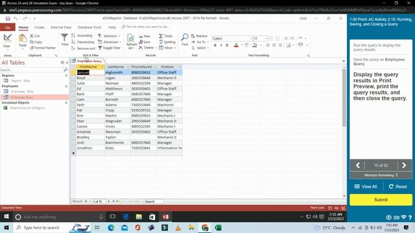
Task: Sort records Ascending
Action: click(82, 36)
